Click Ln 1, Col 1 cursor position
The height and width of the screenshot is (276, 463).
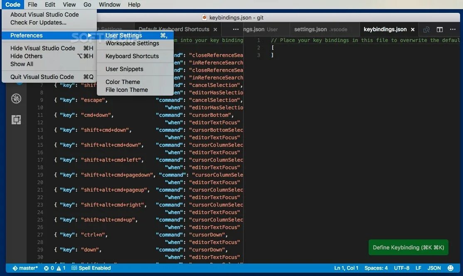(346, 268)
